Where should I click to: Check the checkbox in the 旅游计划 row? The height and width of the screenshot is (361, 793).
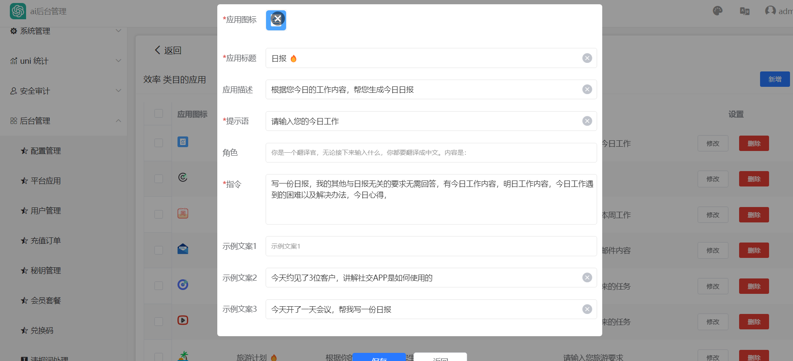coord(159,357)
